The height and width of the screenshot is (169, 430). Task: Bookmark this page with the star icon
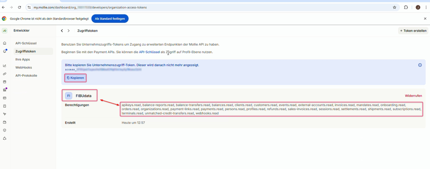pyautogui.click(x=395, y=7)
